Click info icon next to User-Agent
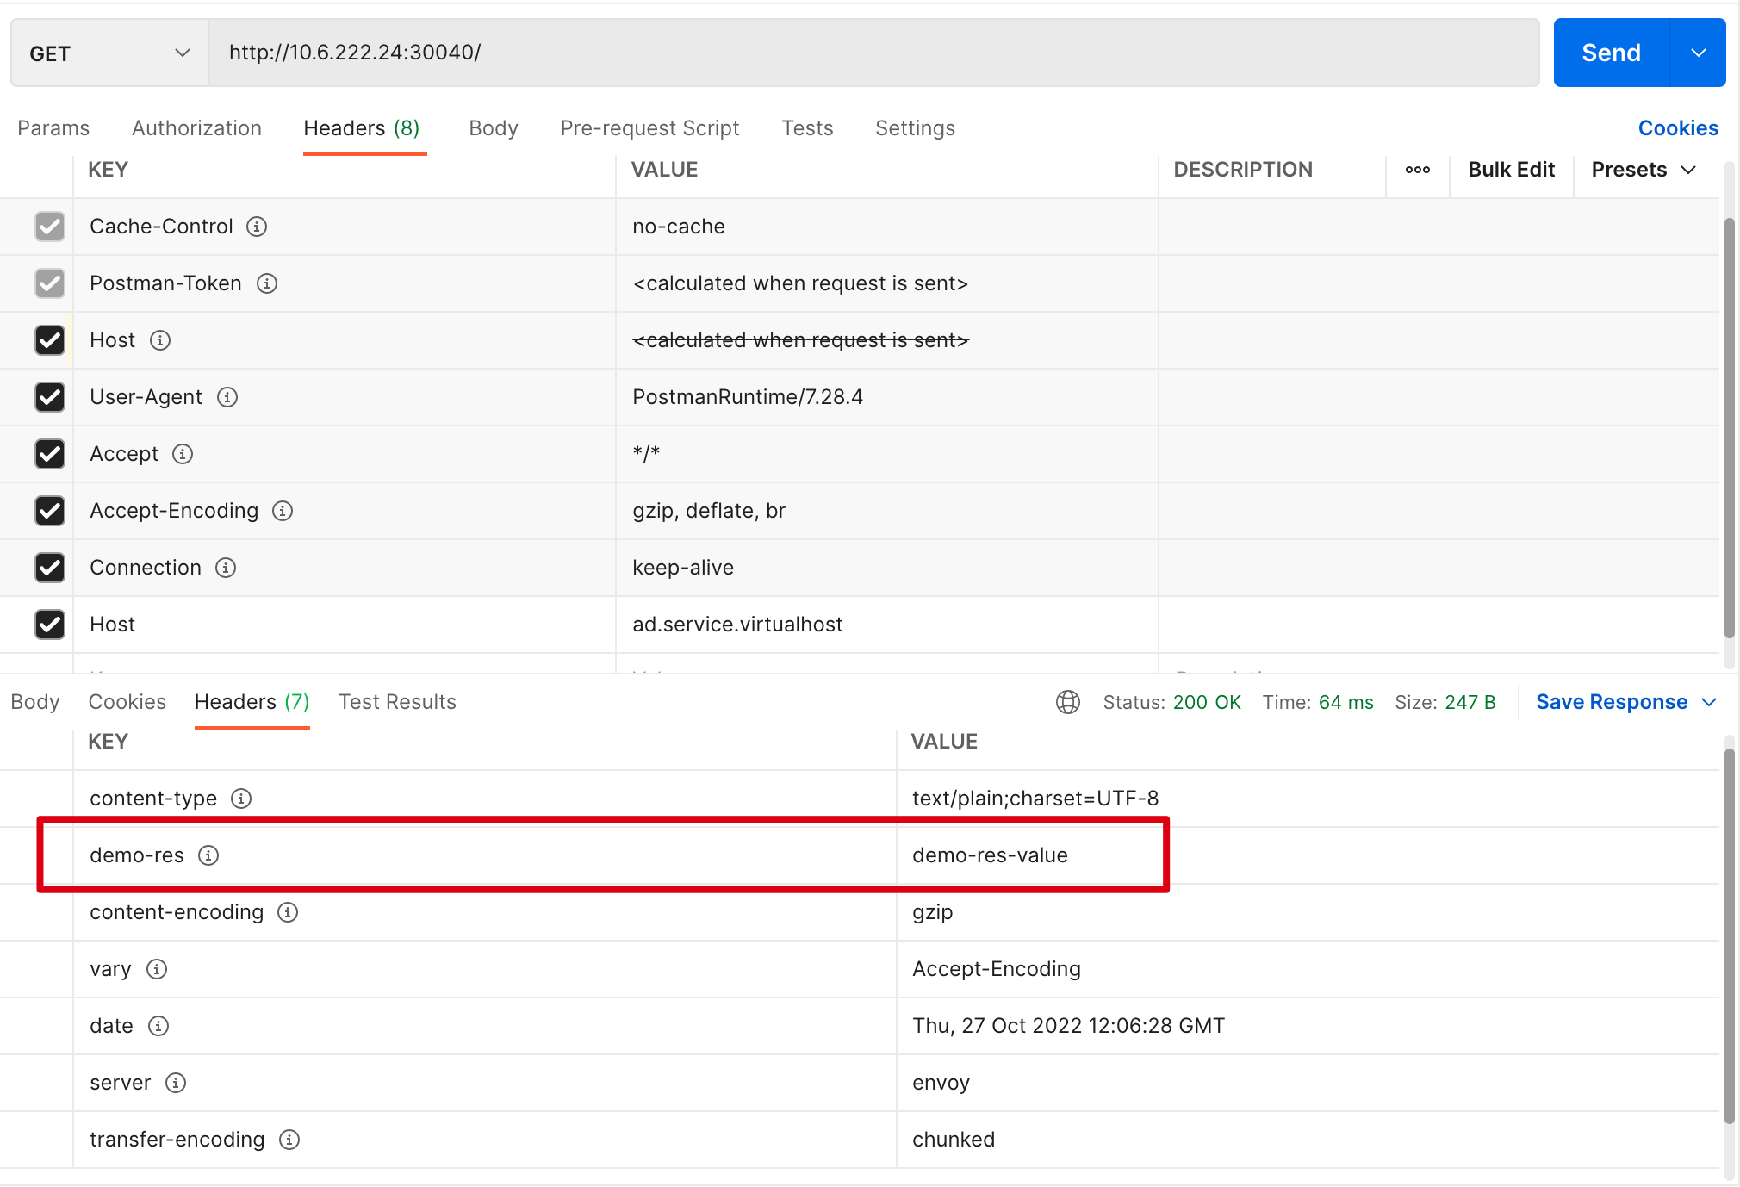The image size is (1740, 1187). pos(227,397)
